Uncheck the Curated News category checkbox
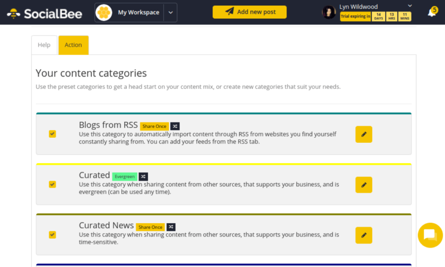The image size is (445, 267). [52, 235]
